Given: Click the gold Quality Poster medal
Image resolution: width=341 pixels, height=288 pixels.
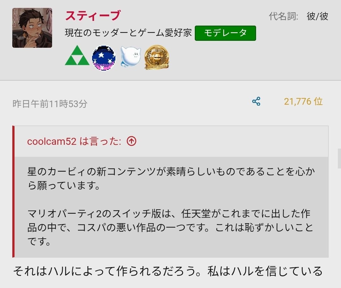Looking at the screenshot, I should (x=157, y=58).
